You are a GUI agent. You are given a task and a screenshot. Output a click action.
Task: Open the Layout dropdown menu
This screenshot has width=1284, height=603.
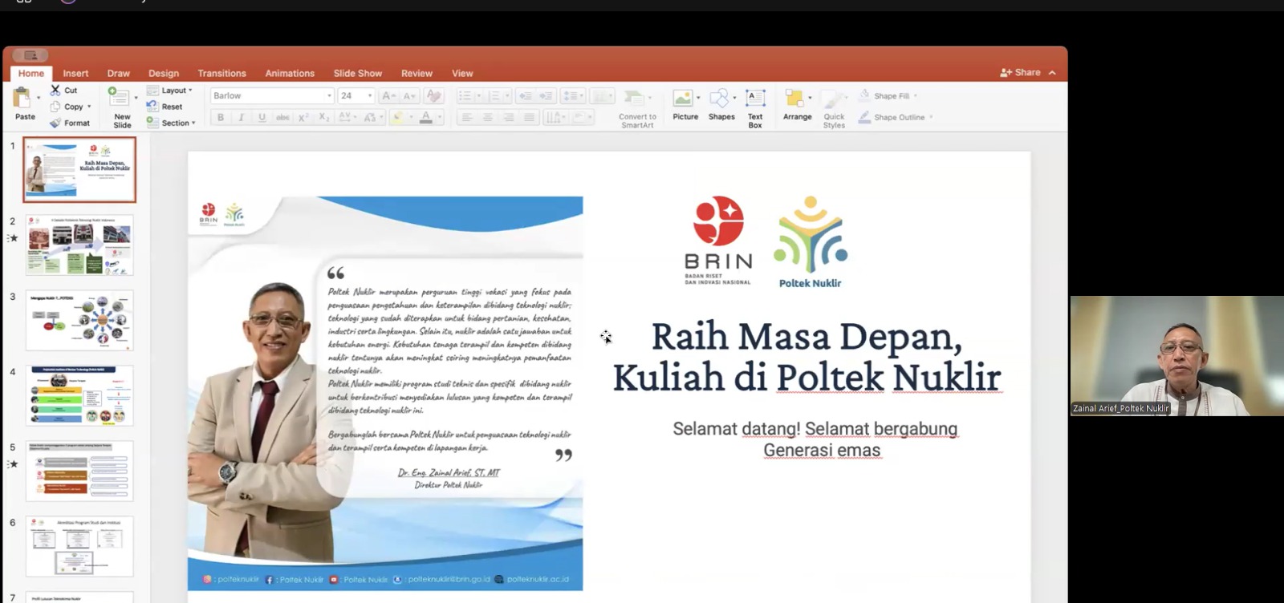point(169,91)
